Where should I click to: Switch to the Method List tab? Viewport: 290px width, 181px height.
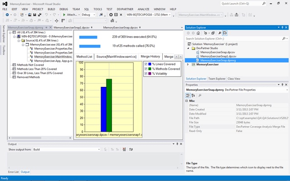84,57
